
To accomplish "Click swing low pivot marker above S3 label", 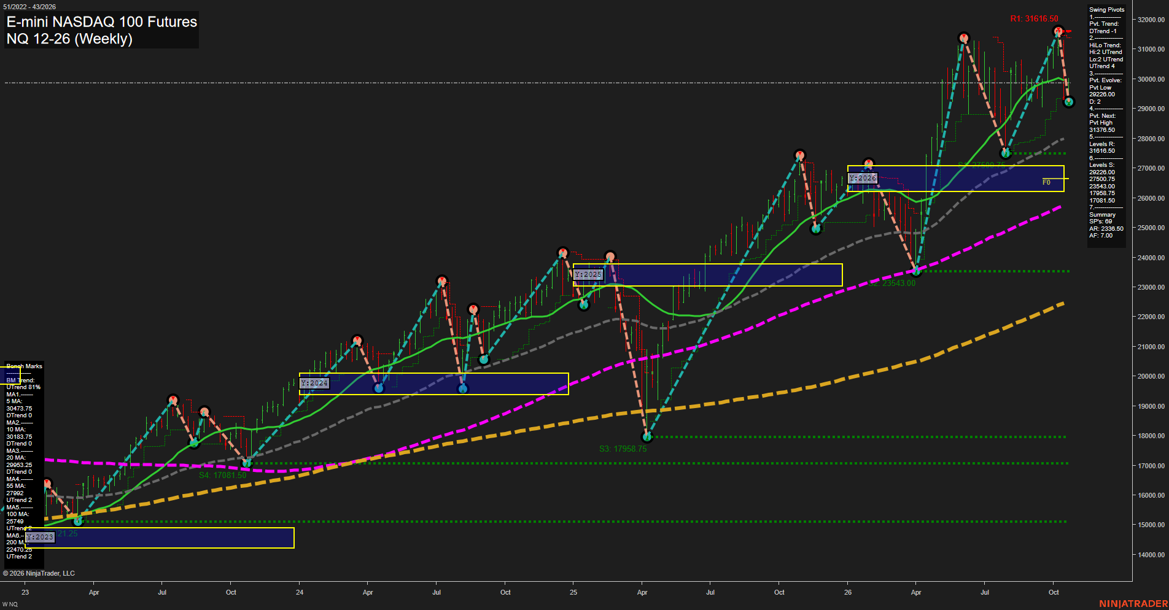I will point(647,437).
